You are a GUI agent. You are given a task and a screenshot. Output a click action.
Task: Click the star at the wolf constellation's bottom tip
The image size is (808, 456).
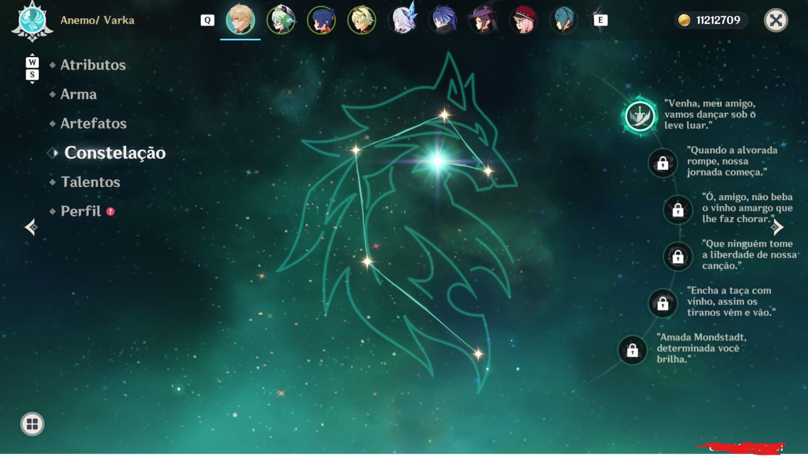coord(478,353)
